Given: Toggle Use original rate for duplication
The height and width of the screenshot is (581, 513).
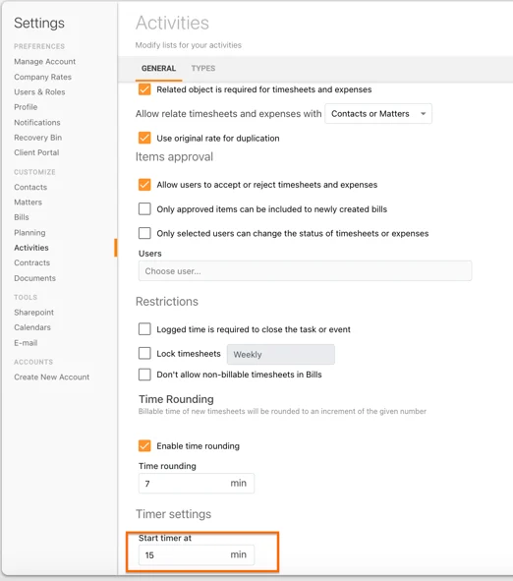Looking at the screenshot, I should [144, 138].
